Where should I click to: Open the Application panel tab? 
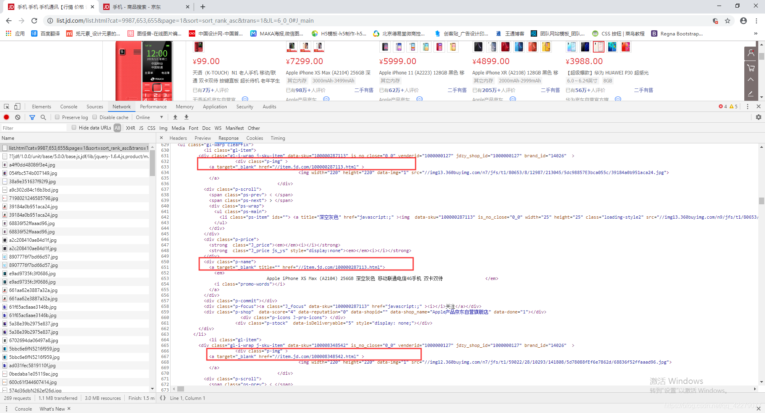click(x=215, y=106)
